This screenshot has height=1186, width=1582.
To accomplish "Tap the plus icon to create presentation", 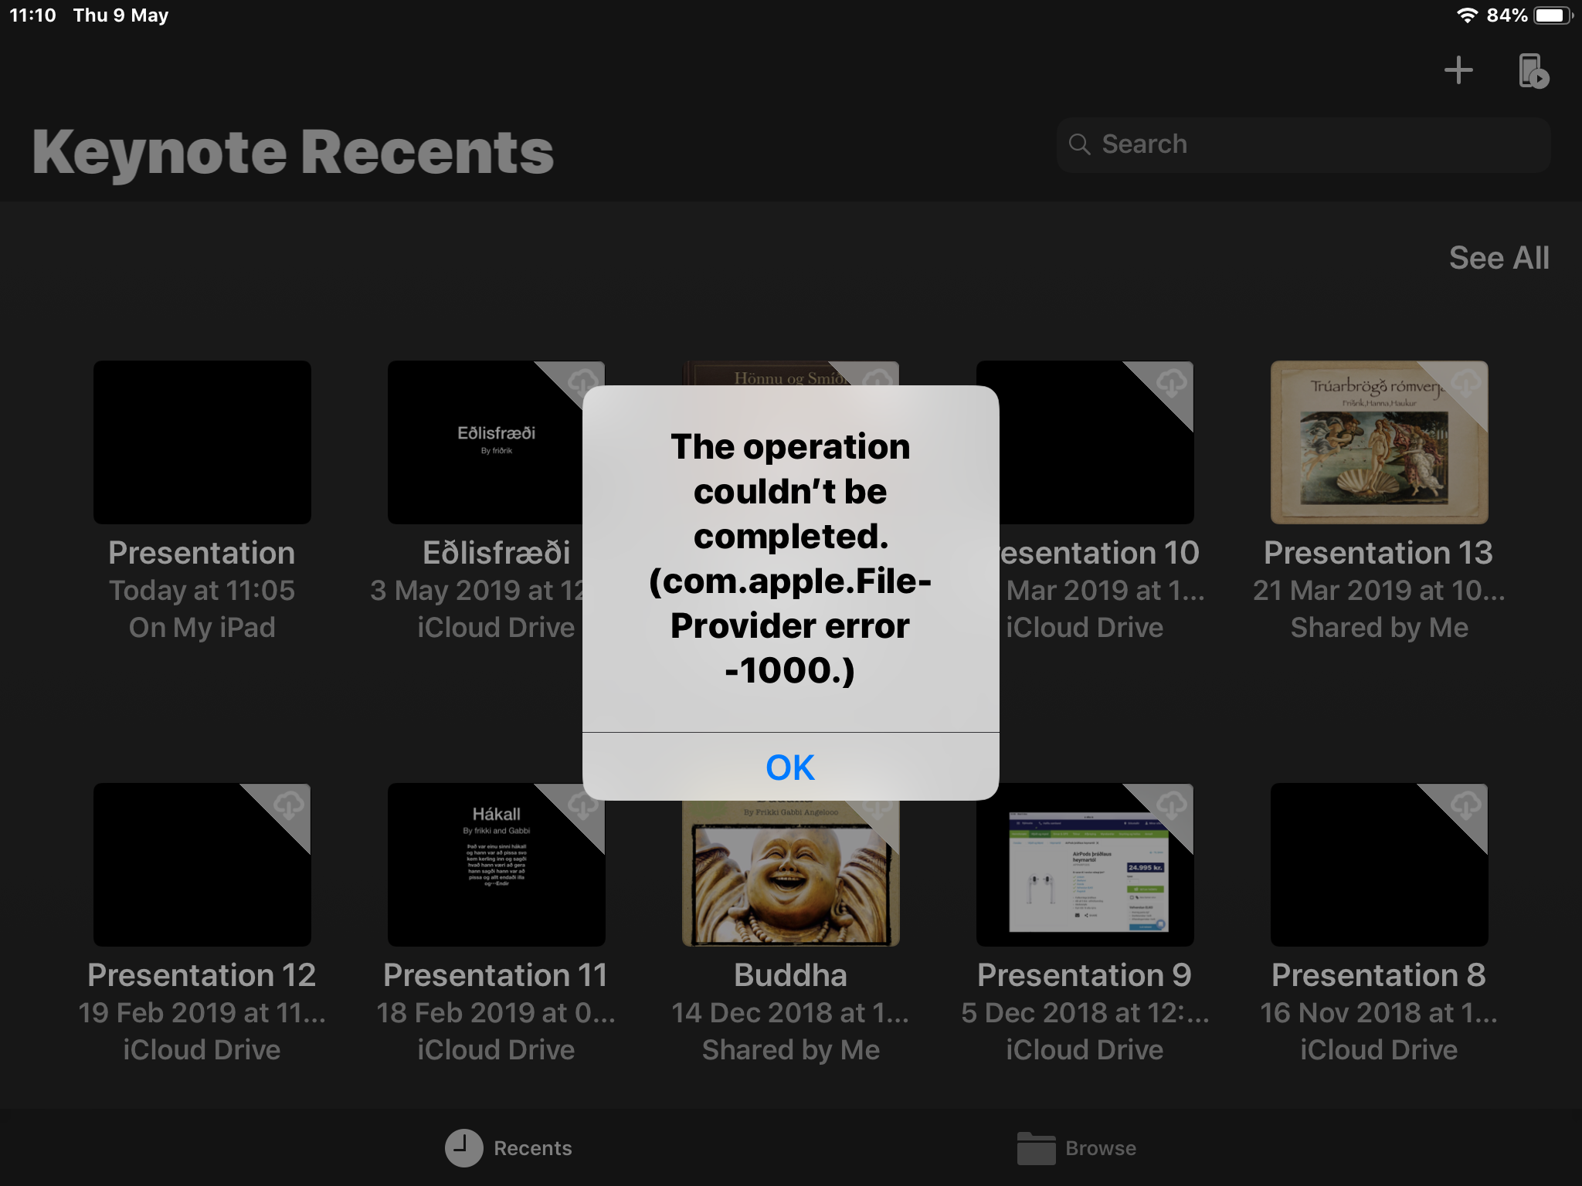I will pyautogui.click(x=1458, y=70).
